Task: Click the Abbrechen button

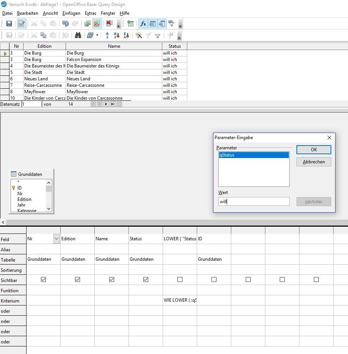Action: tap(314, 162)
